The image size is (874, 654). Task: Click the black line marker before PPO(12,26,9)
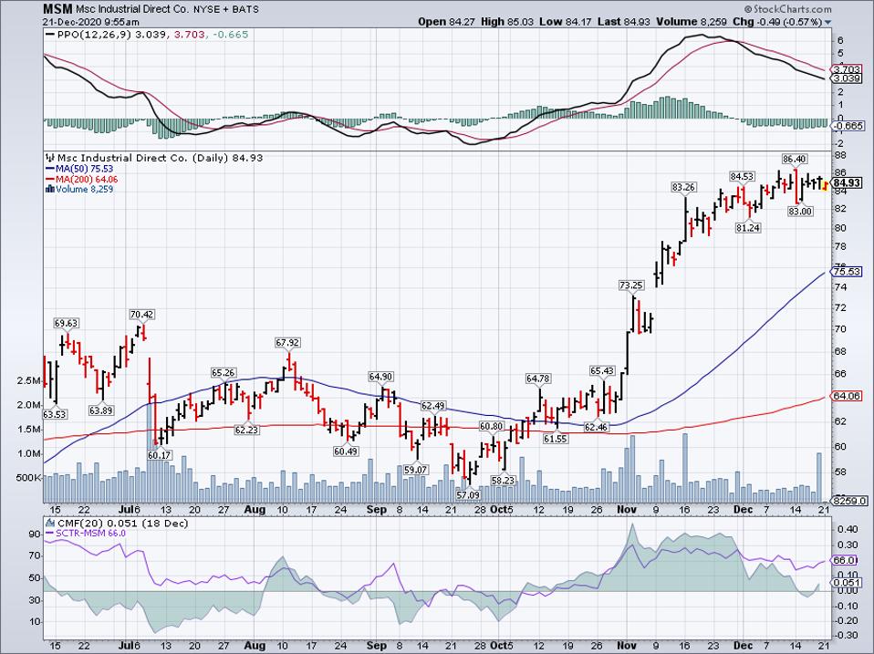click(x=49, y=35)
